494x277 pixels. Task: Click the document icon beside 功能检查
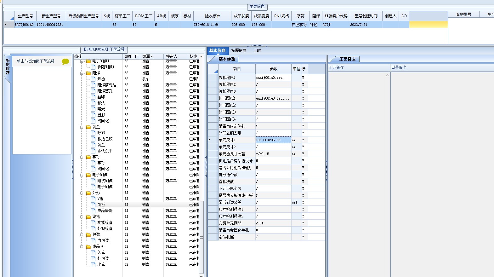[93, 222]
